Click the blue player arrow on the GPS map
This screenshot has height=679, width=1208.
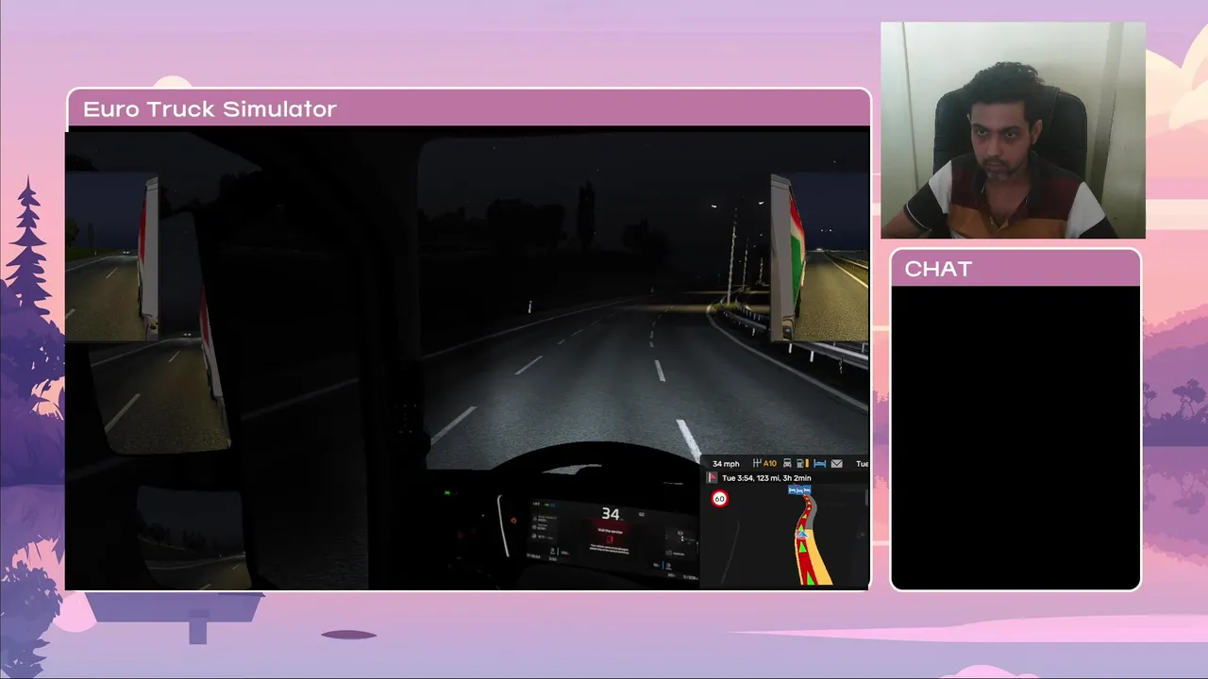click(801, 535)
